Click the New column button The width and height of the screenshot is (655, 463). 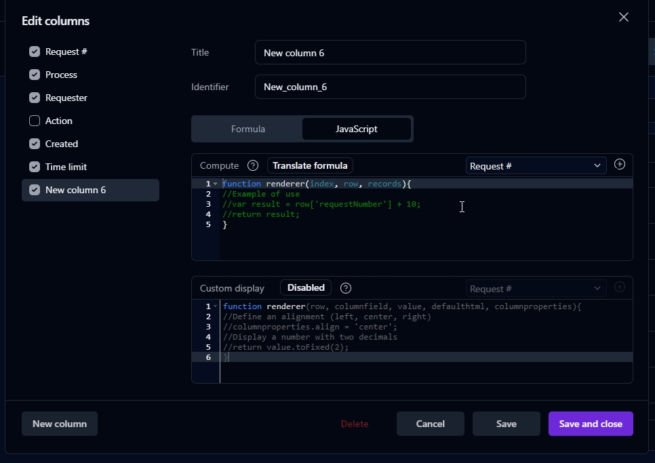point(60,424)
